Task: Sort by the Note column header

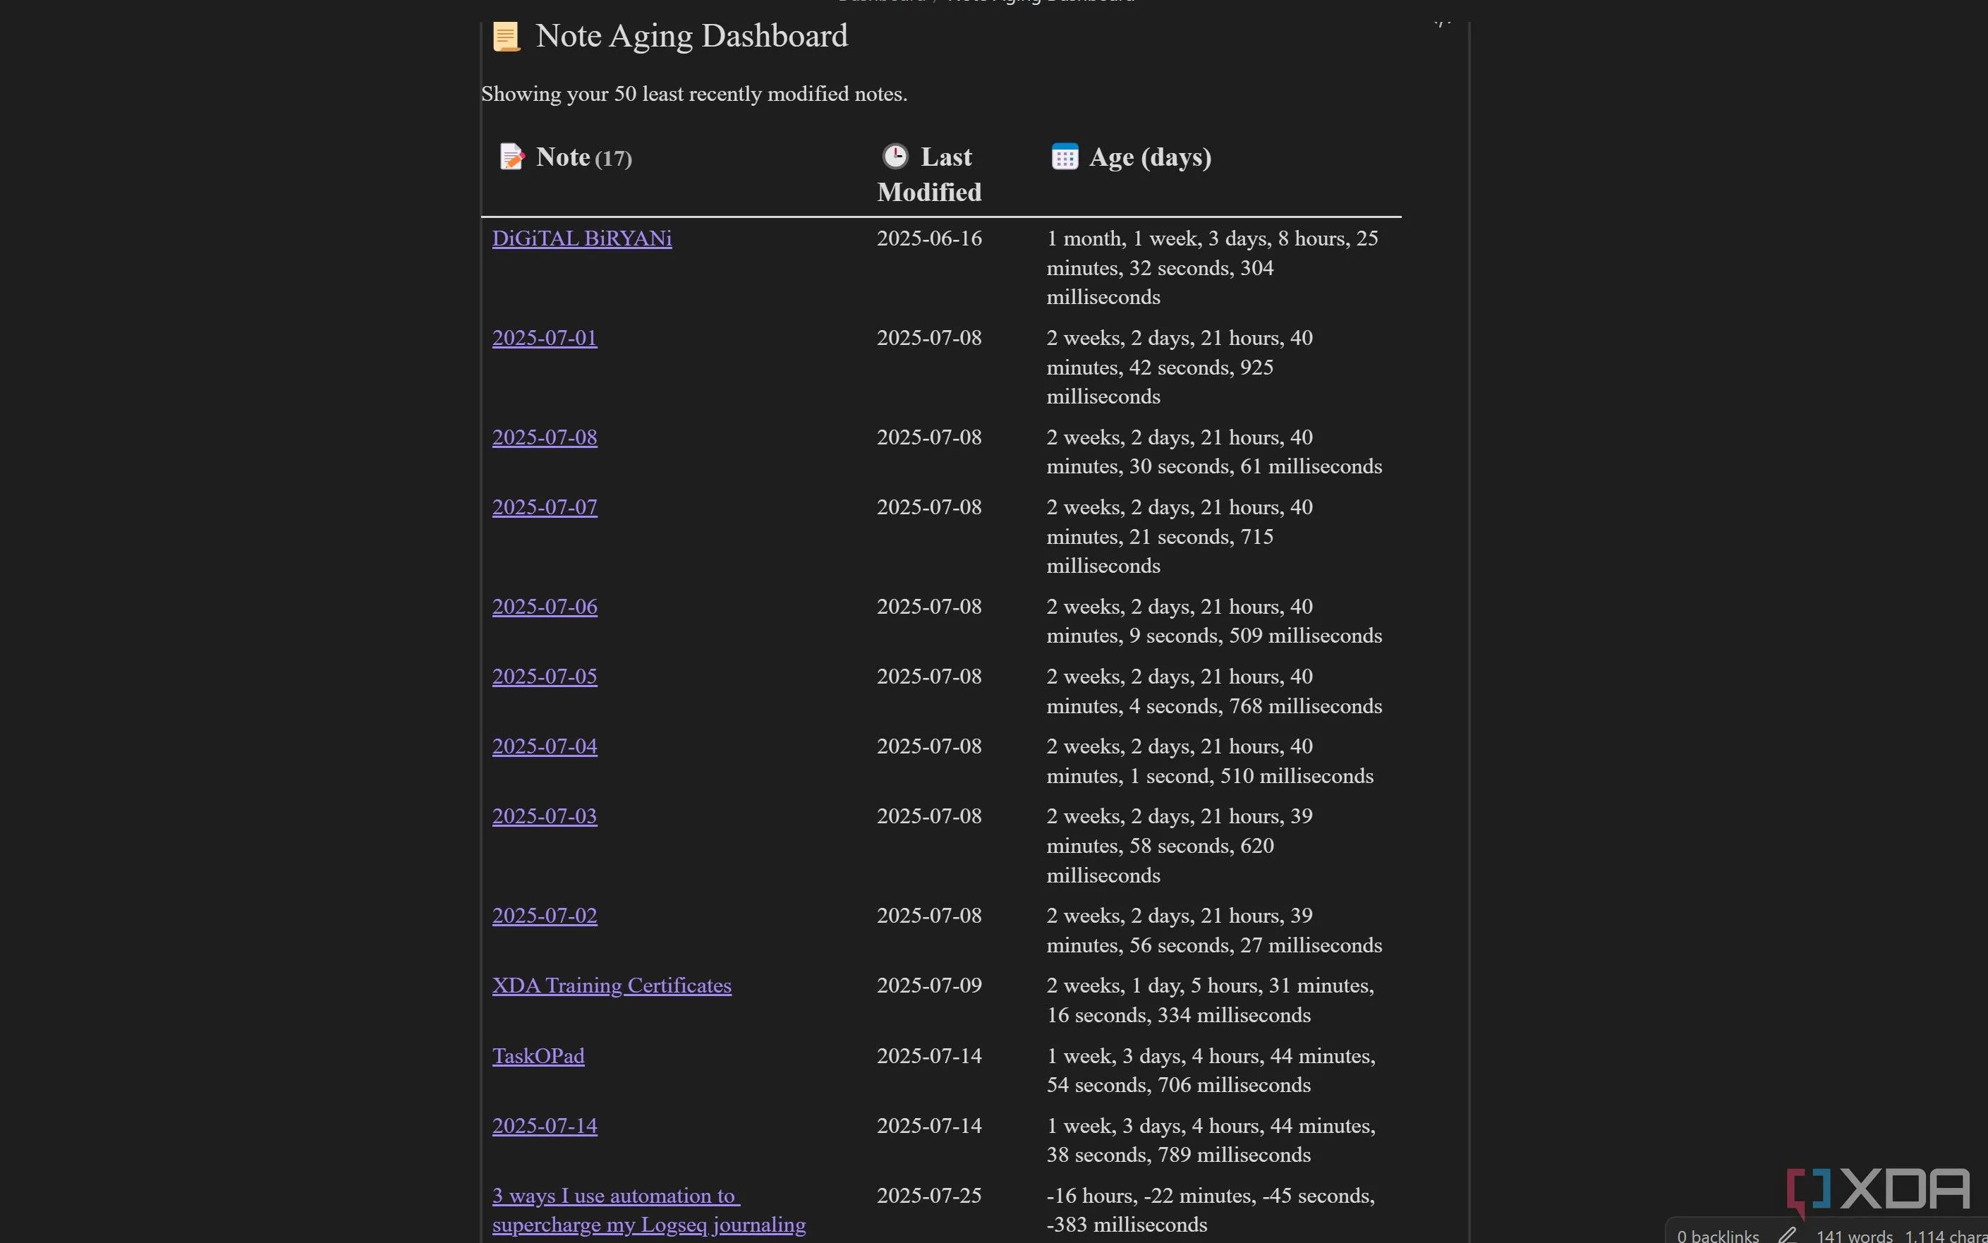Action: pyautogui.click(x=563, y=157)
